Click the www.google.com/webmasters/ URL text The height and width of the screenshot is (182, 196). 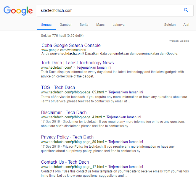(64, 50)
